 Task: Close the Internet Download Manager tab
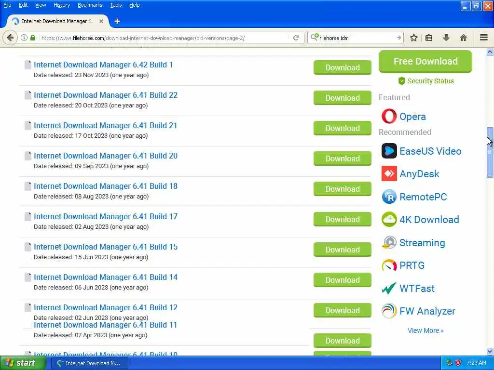tap(101, 21)
